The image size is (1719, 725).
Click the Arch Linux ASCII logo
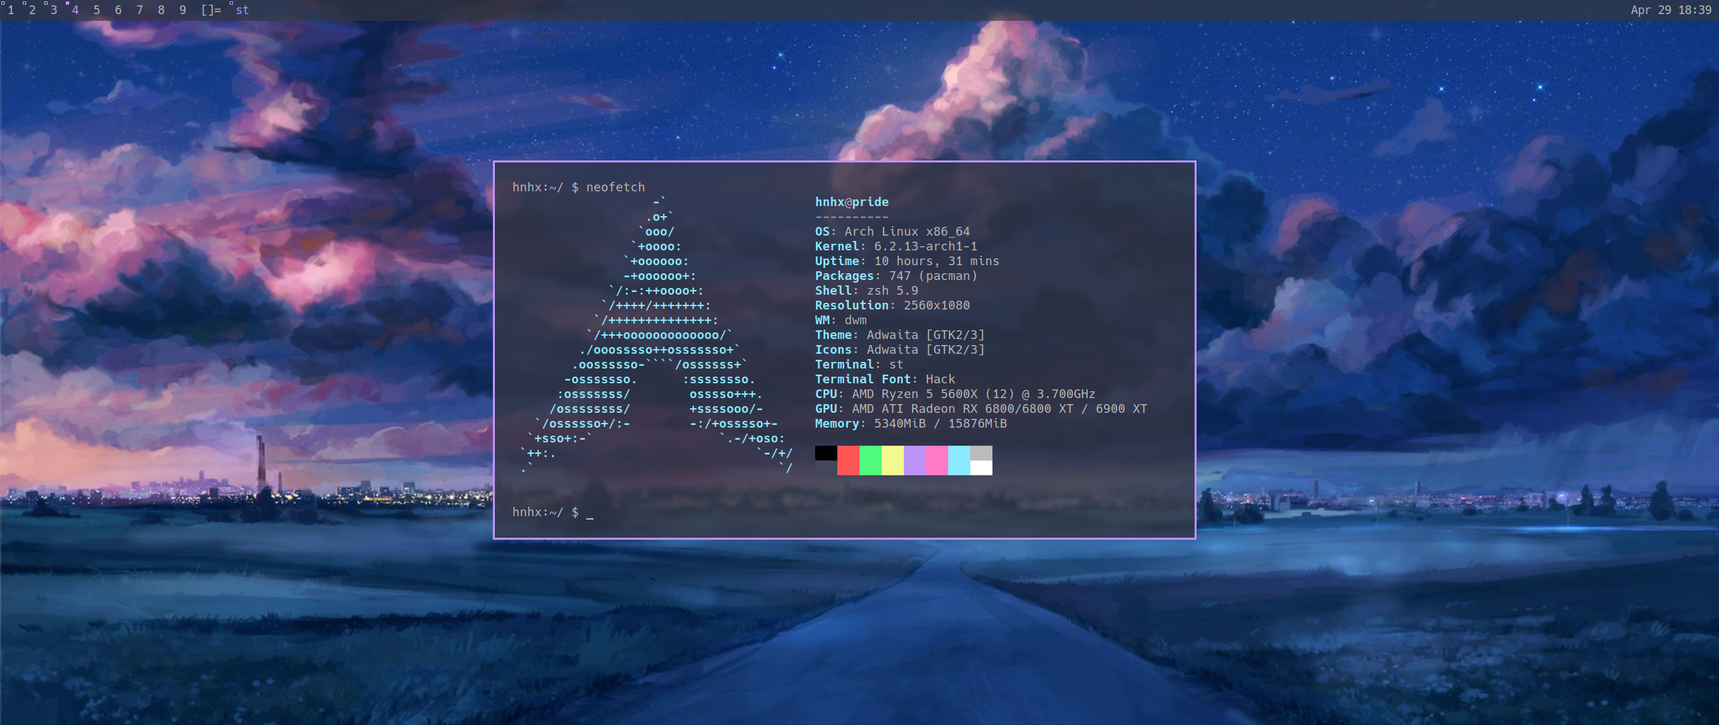(658, 336)
